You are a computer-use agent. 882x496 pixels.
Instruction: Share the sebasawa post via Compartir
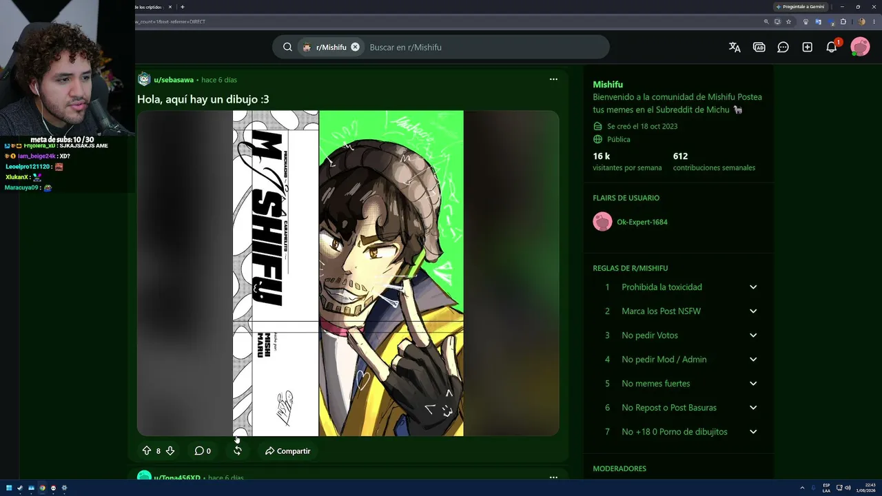click(x=288, y=451)
